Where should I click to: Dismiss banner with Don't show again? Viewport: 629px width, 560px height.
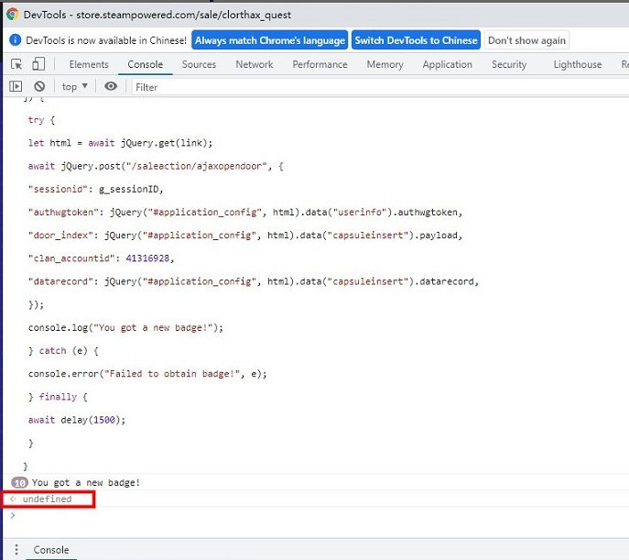(526, 40)
